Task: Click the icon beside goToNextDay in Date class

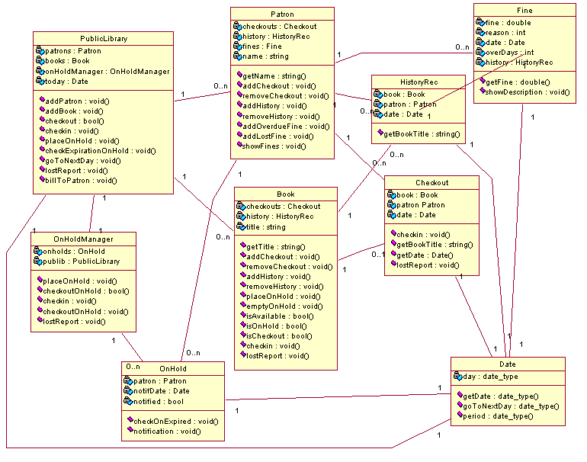Action: (459, 406)
